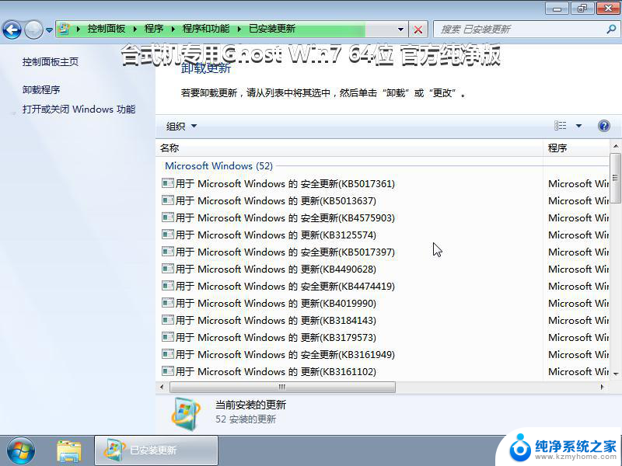Click the icon beside update KB4575903

(168, 217)
